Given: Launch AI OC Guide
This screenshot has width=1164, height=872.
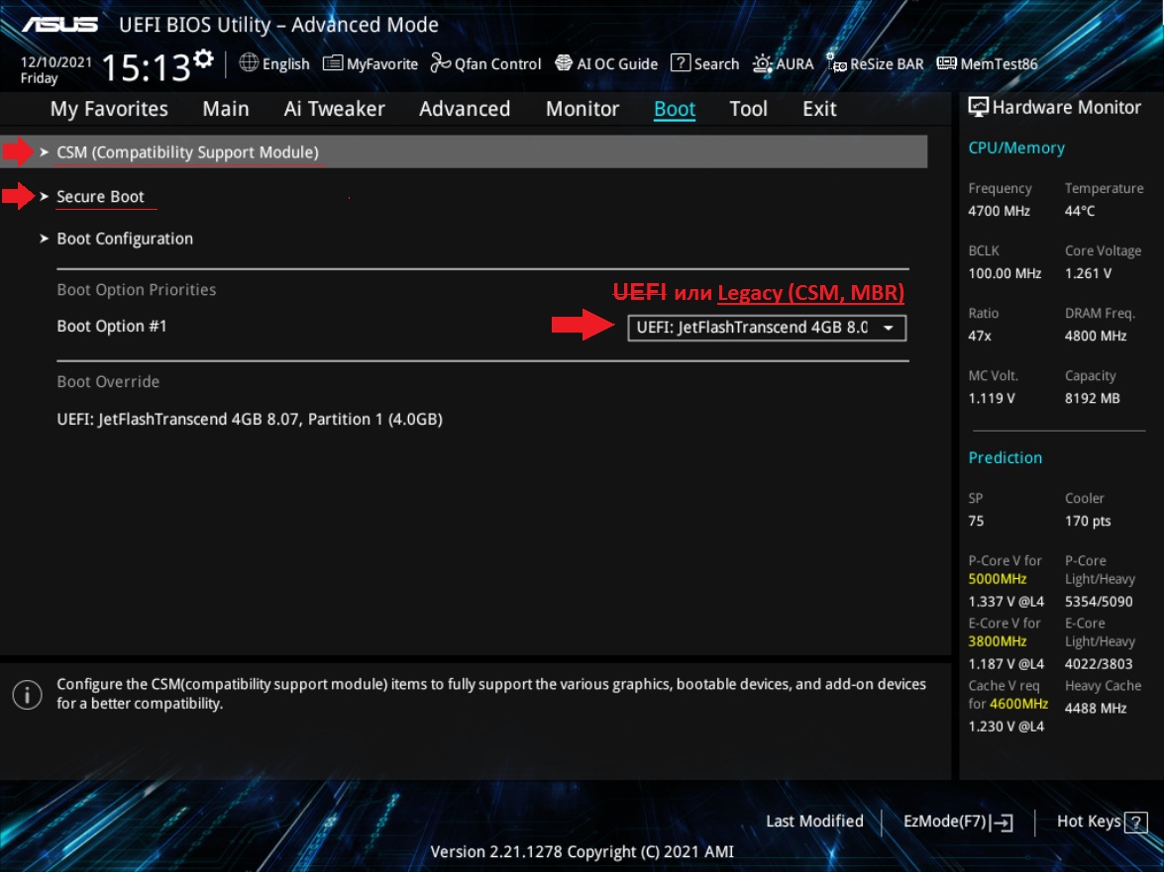Looking at the screenshot, I should click(606, 63).
